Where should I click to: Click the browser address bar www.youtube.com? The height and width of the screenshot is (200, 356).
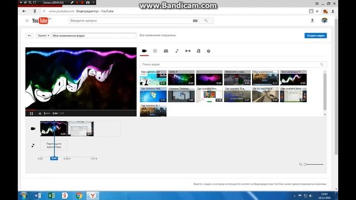[x=62, y=11]
